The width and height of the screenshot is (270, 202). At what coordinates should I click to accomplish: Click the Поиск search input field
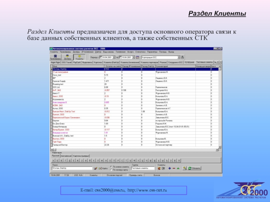click(72, 168)
